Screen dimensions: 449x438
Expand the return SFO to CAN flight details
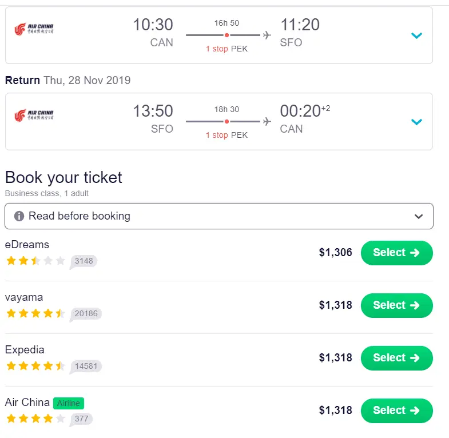417,122
